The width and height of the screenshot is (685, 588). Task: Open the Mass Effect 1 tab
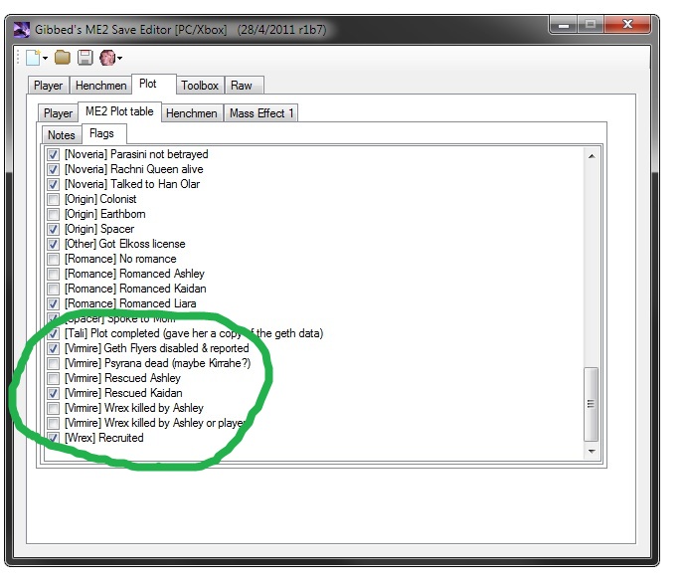click(260, 113)
